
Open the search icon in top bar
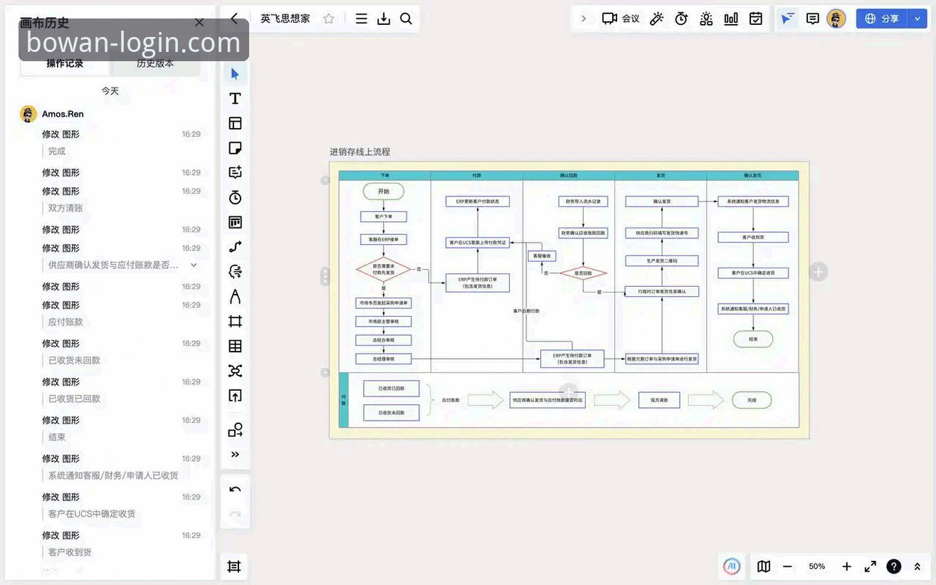point(406,19)
